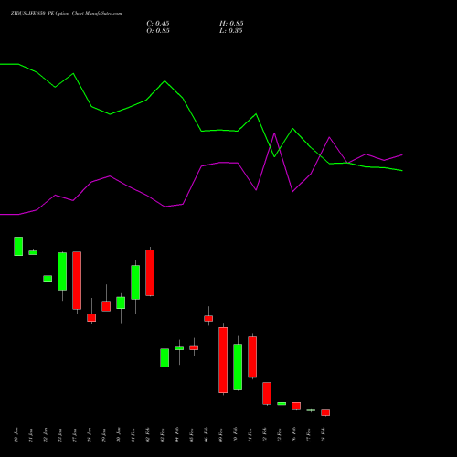
Task: Click the last red candlestick at chart's right end
Action: pos(325,413)
